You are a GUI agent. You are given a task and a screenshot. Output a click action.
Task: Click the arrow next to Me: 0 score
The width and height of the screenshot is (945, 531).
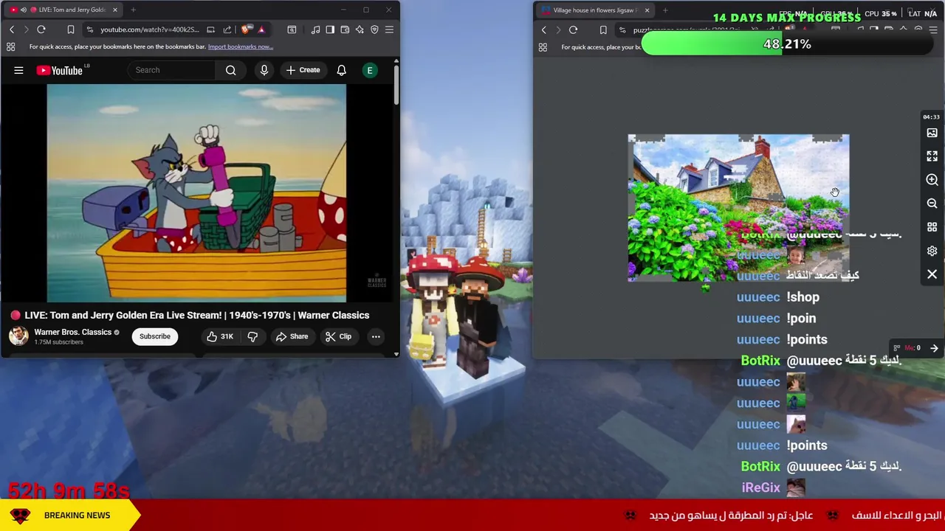tap(934, 348)
